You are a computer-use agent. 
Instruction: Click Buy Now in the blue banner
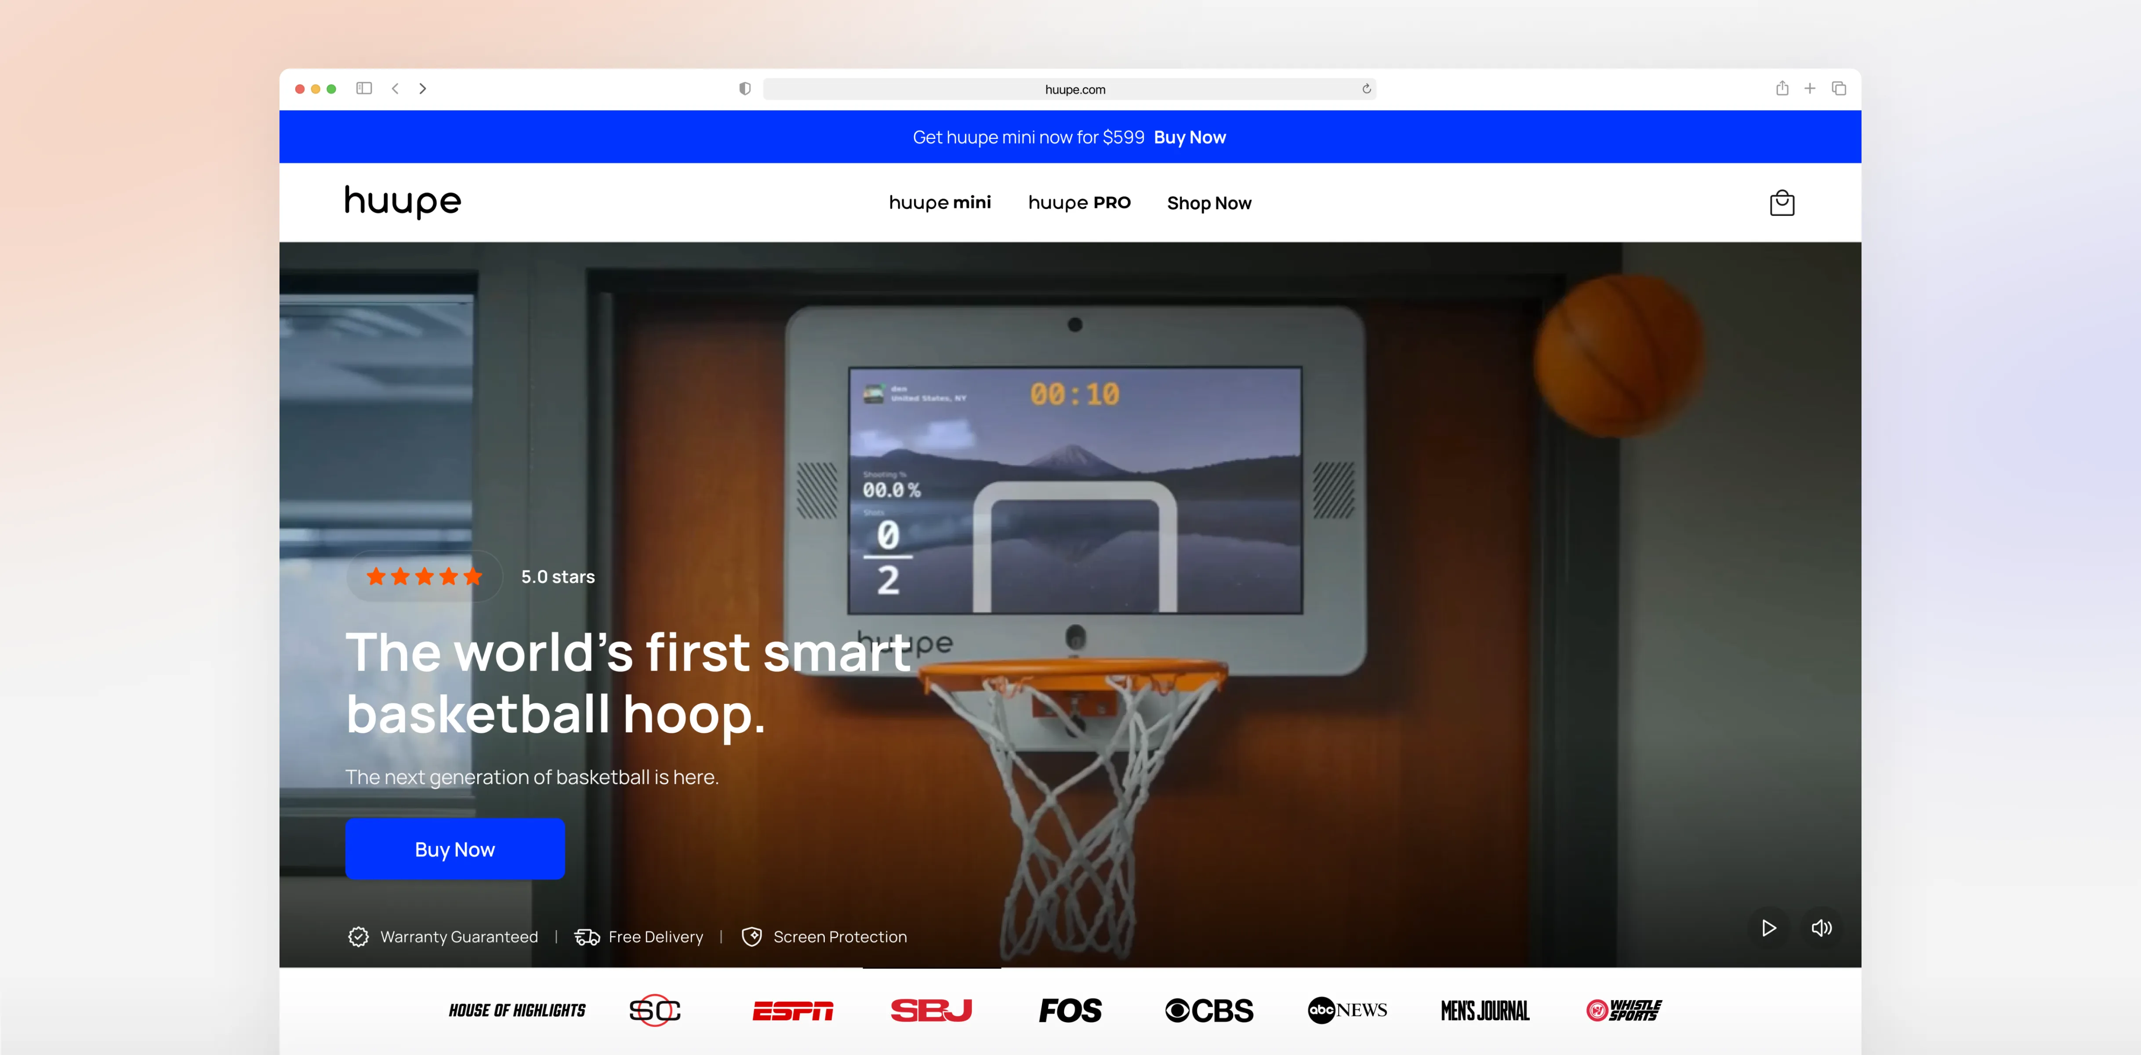[1189, 137]
